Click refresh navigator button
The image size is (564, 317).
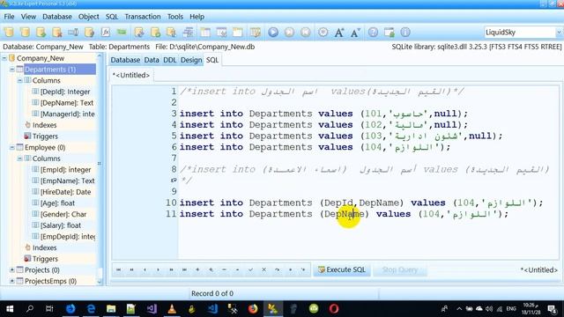(x=277, y=269)
